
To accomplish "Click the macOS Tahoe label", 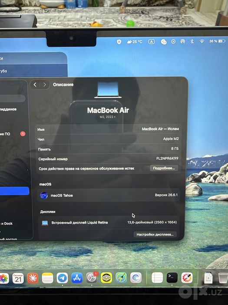I will point(62,196).
